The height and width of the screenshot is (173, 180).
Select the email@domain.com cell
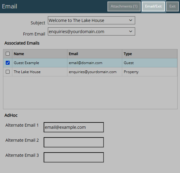(x=95, y=63)
